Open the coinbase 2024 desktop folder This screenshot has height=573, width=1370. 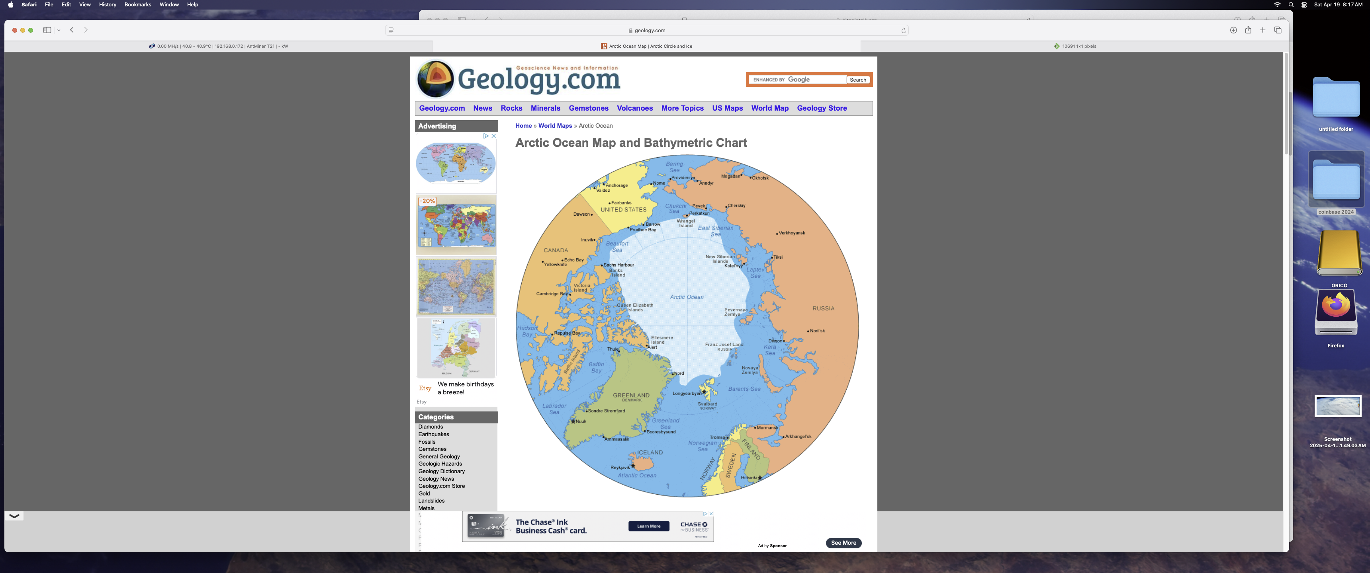tap(1336, 180)
